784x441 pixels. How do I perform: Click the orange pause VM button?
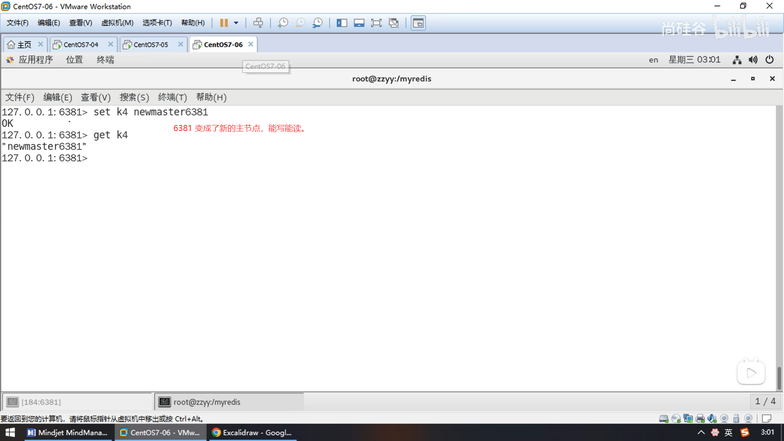pyautogui.click(x=223, y=23)
